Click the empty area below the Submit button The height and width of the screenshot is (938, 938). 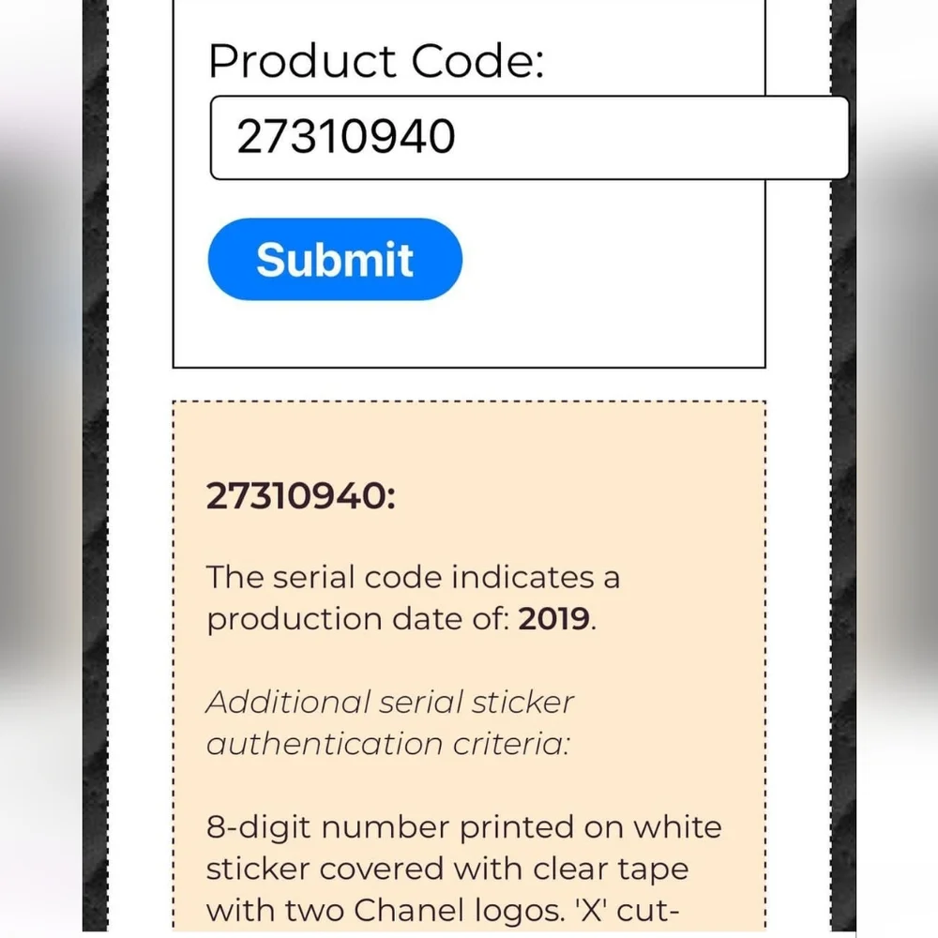click(x=468, y=333)
